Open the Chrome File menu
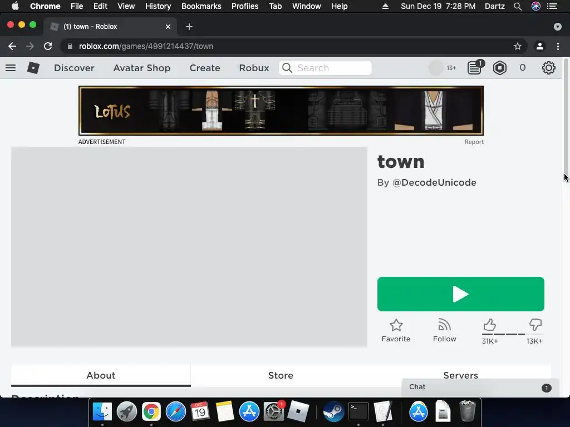Image resolution: width=570 pixels, height=427 pixels. (x=77, y=6)
